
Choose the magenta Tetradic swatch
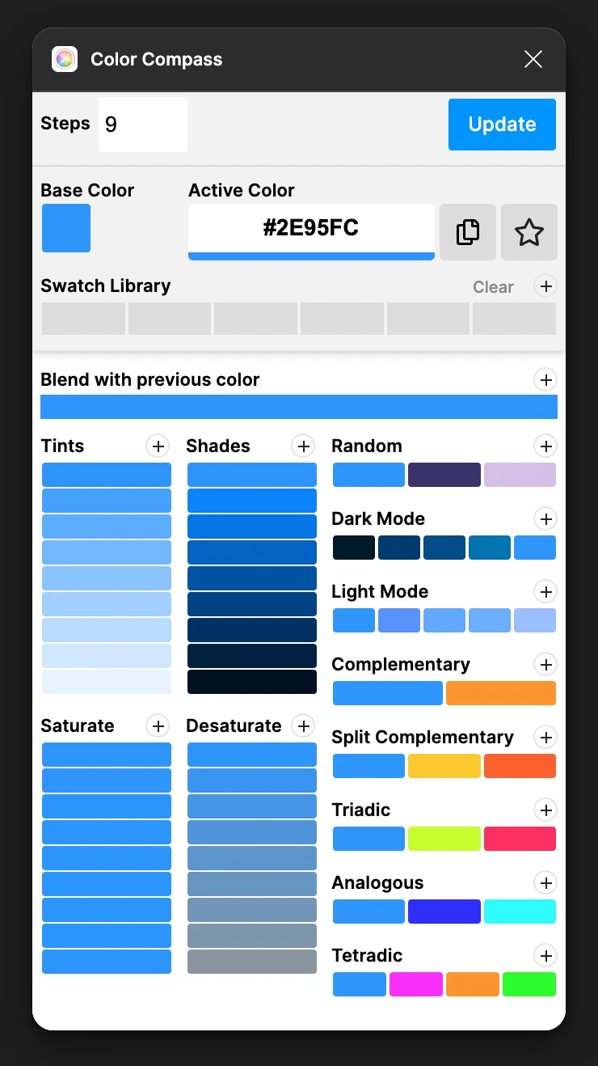click(x=416, y=984)
